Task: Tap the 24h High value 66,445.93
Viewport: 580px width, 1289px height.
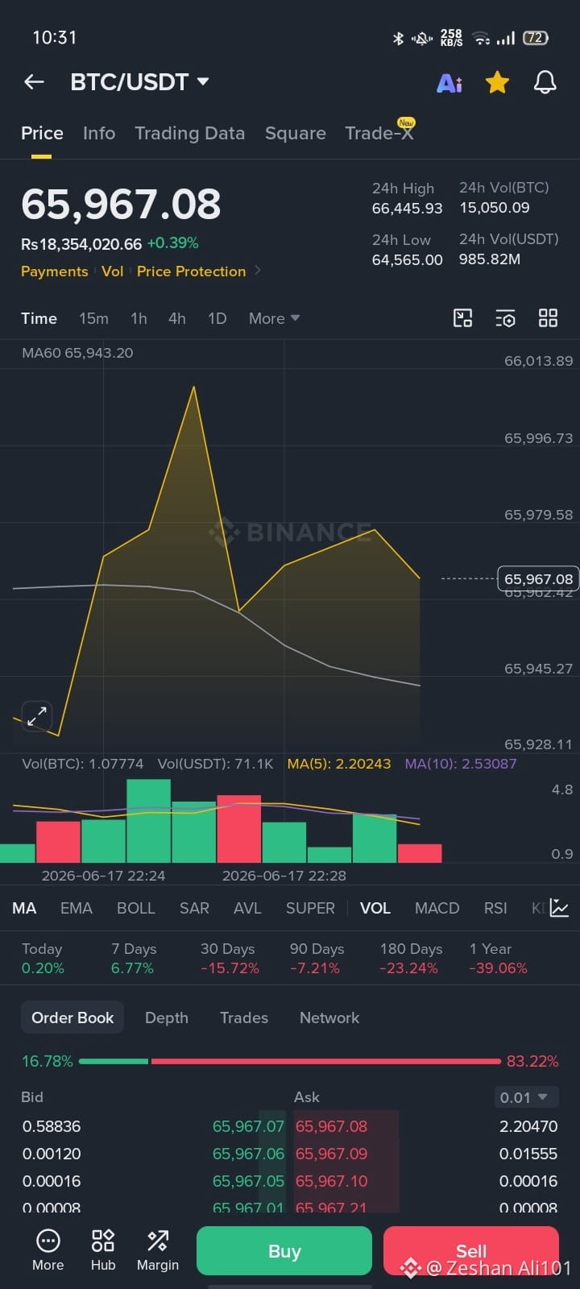Action: tap(407, 208)
